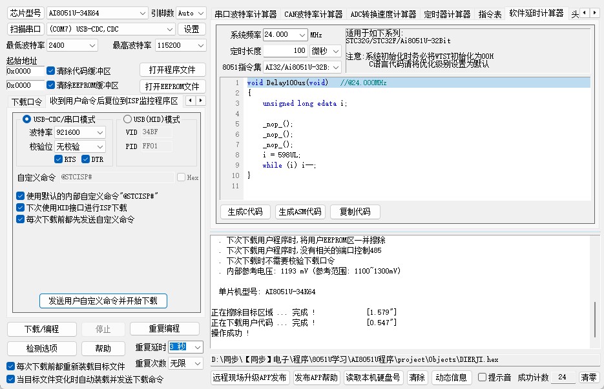Open 重复延时 3秒 dropdown
Screen dimensions: 604x389
(x=185, y=347)
